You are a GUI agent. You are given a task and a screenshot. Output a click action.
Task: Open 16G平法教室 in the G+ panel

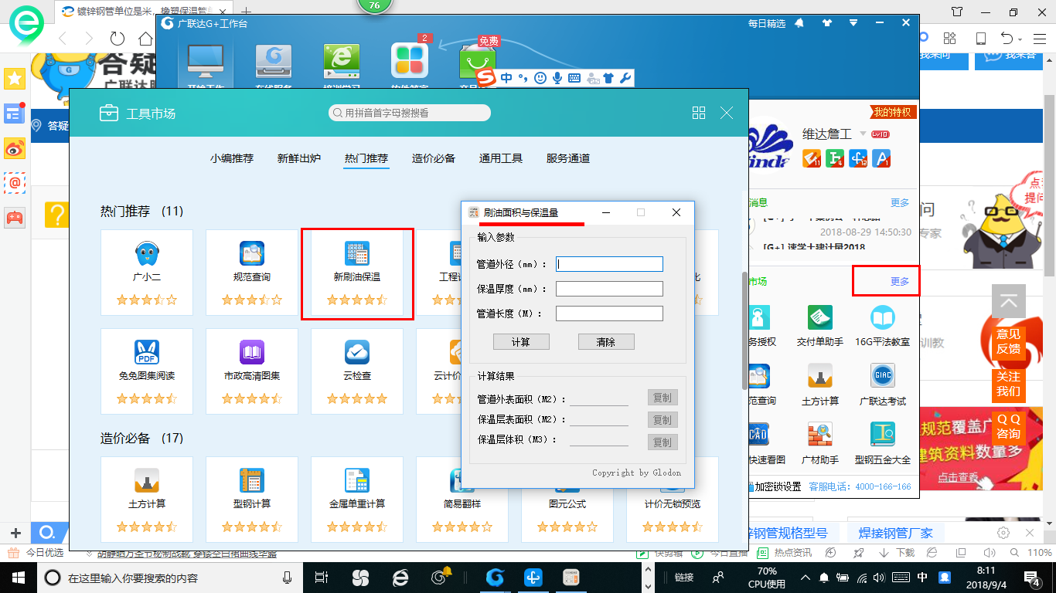pos(882,326)
